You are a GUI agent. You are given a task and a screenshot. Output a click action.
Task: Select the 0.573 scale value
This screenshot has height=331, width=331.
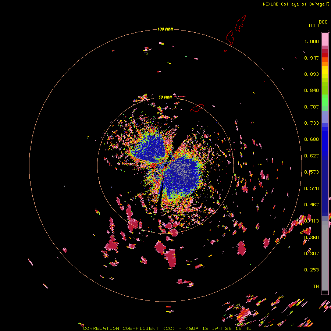coord(312,172)
